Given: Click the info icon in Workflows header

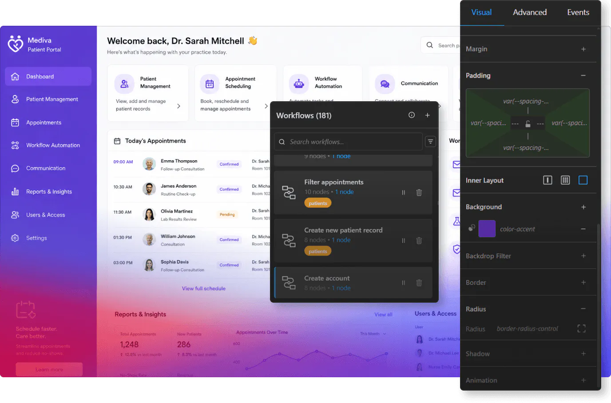Looking at the screenshot, I should (x=412, y=115).
